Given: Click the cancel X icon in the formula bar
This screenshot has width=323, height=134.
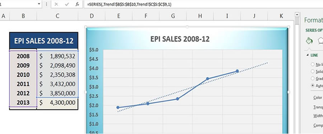Looking at the screenshot, I should pos(56,4).
